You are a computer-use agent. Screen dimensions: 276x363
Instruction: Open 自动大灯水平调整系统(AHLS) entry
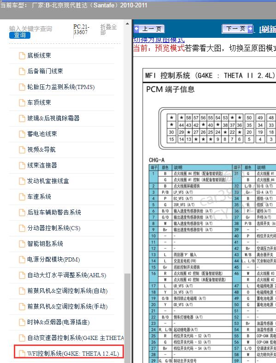coord(67,275)
